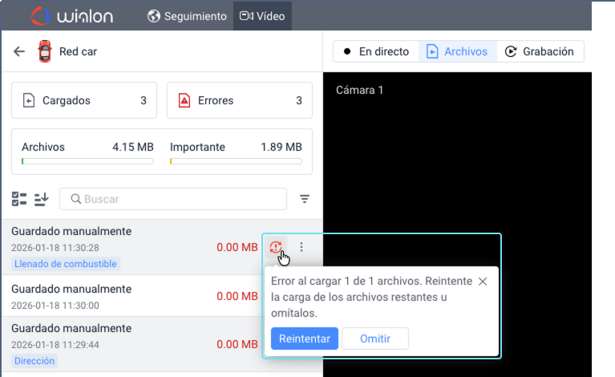The image size is (615, 377).
Task: Click the Wialon logo
Action: pos(72,16)
